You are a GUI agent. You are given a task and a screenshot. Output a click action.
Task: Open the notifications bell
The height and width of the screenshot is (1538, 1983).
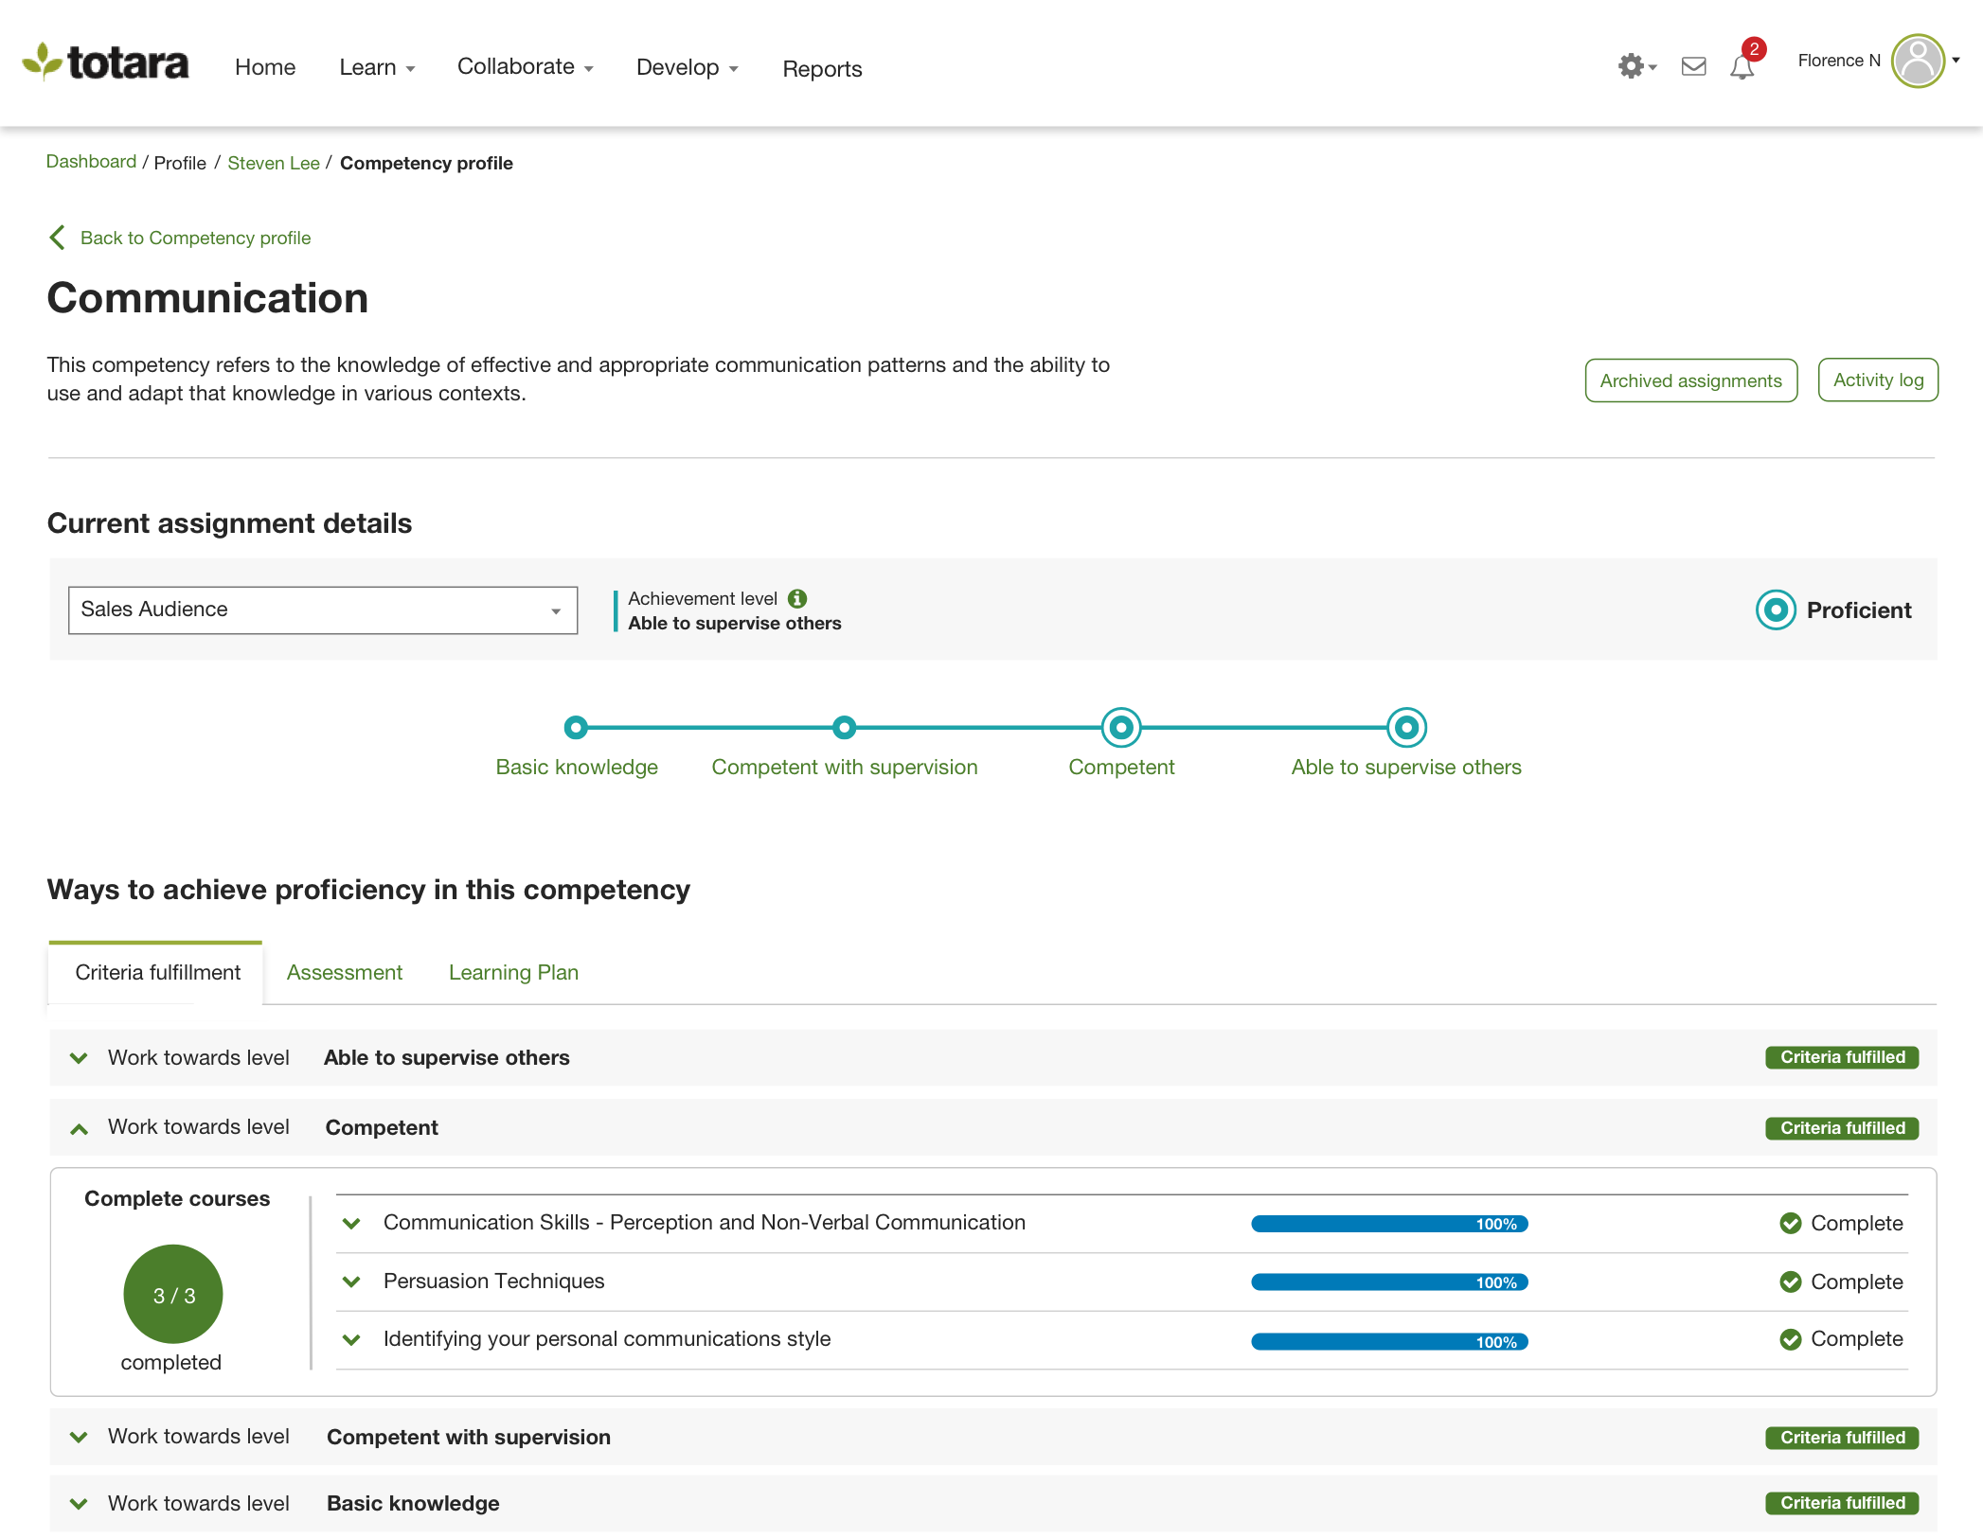click(1742, 66)
